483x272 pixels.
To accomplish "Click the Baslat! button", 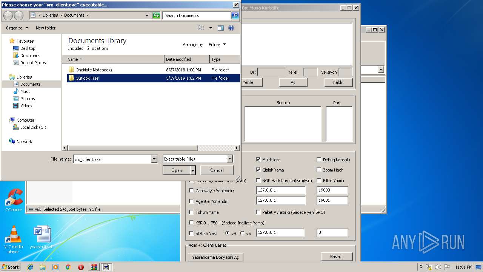I will click(x=337, y=257).
